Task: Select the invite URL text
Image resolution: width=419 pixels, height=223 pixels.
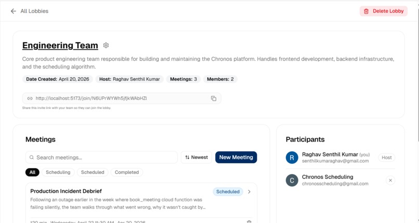Action: click(91, 99)
